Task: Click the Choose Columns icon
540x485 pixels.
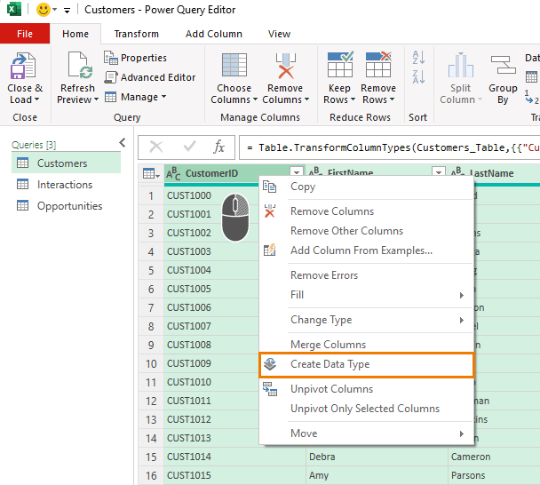Action: pos(234,65)
